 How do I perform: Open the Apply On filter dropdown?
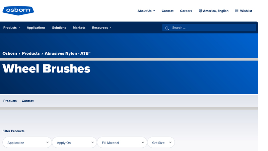74,142
